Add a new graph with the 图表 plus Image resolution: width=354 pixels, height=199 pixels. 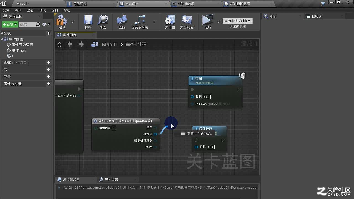[x=49, y=33]
